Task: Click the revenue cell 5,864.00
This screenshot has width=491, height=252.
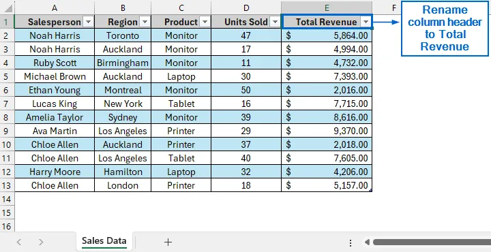Action: (327, 35)
